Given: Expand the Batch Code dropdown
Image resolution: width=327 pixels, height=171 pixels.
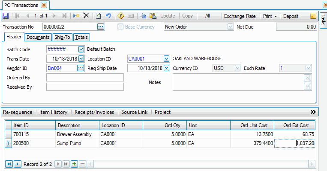Looking at the screenshot, I should tap(81, 49).
